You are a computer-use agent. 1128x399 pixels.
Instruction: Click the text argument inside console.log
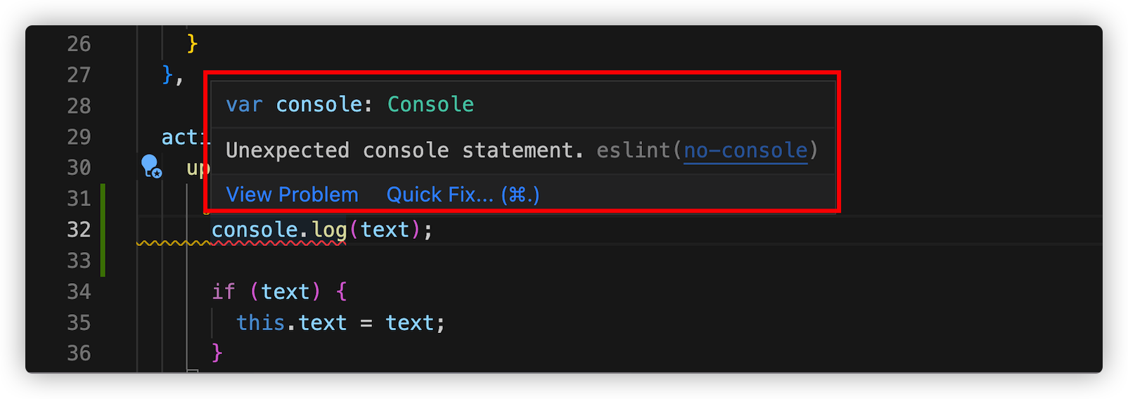[385, 230]
